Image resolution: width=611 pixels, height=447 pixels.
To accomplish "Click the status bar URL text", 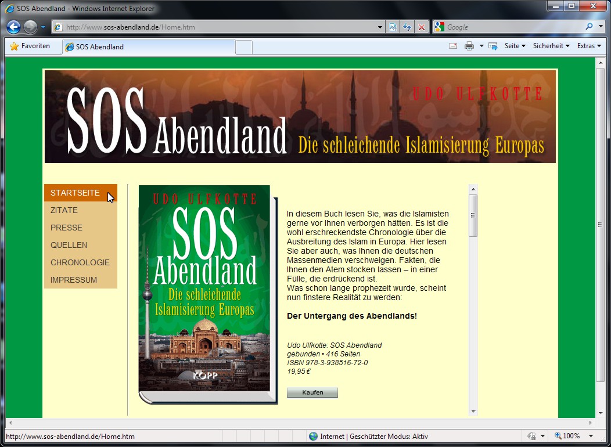I will point(70,437).
